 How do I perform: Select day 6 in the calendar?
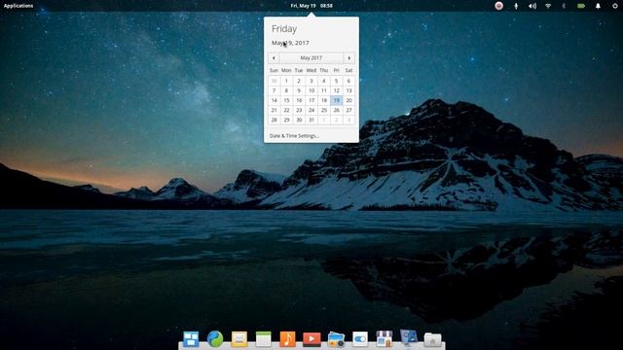pos(348,81)
